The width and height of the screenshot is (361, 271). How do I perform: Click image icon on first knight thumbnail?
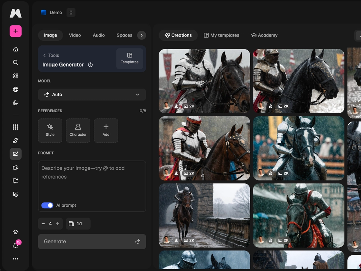tap(186, 106)
